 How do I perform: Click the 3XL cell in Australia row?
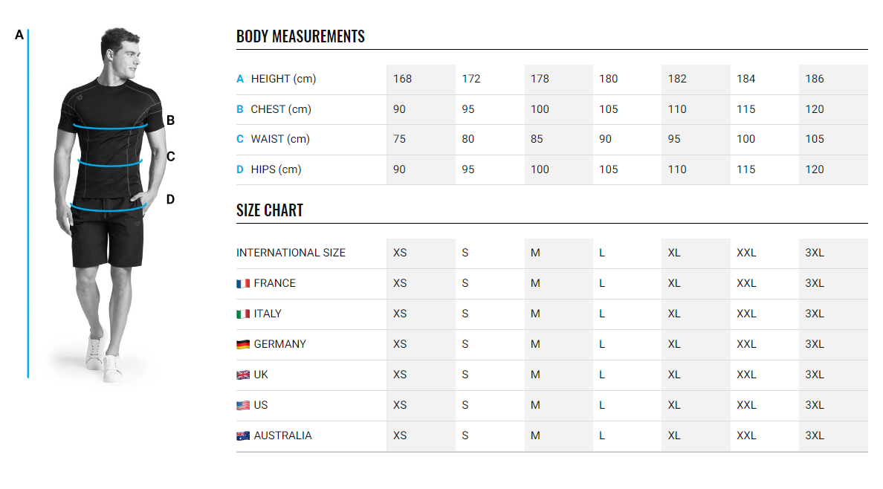tap(815, 435)
